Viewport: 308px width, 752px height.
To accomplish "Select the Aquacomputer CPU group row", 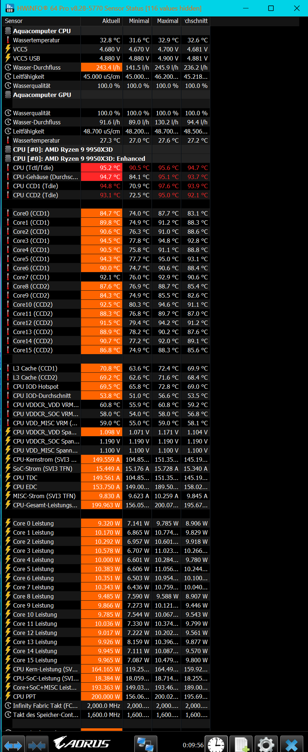I will 106,31.
